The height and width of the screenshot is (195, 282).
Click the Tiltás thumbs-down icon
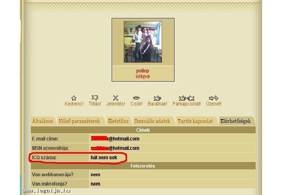point(95,98)
